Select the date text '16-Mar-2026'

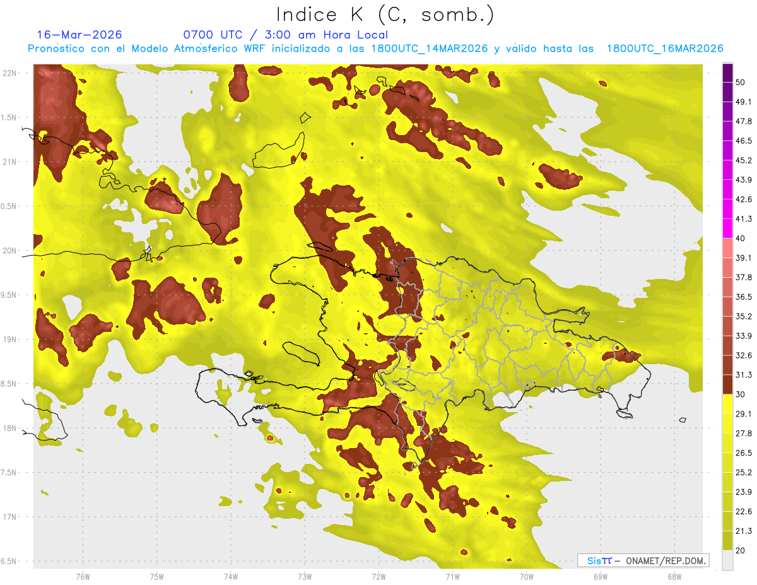coord(79,35)
